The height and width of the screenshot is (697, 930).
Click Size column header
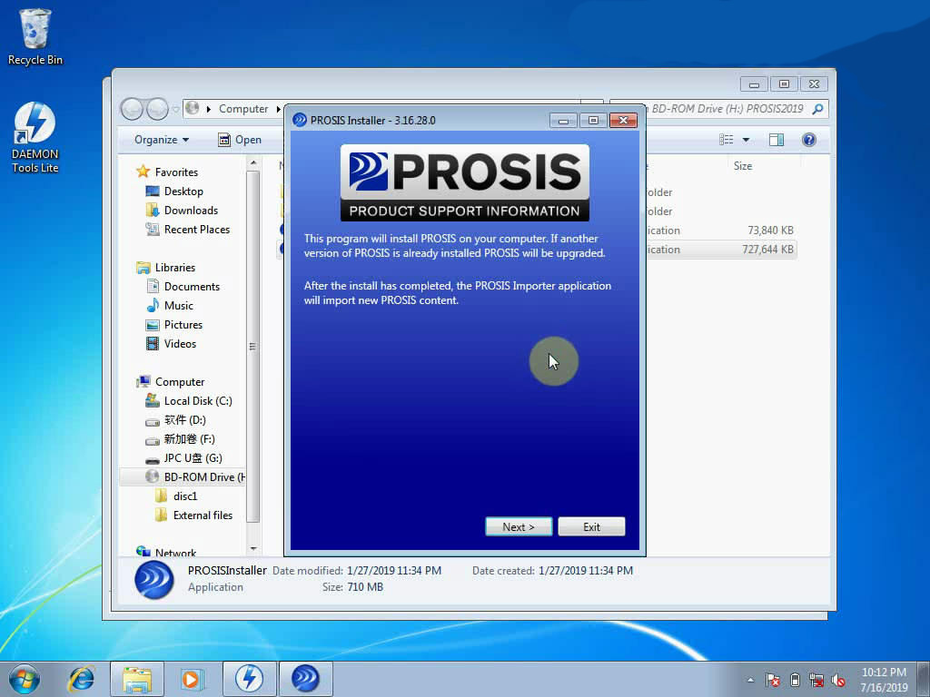(x=743, y=166)
